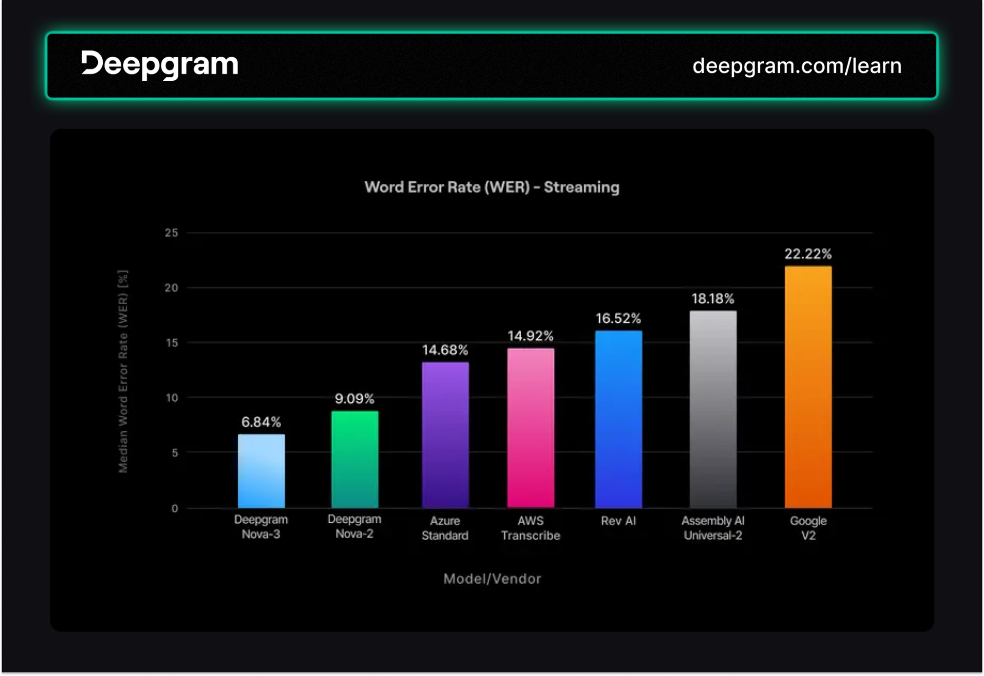Select the Google V2 orange bar
This screenshot has height=676, width=984.
[x=808, y=387]
